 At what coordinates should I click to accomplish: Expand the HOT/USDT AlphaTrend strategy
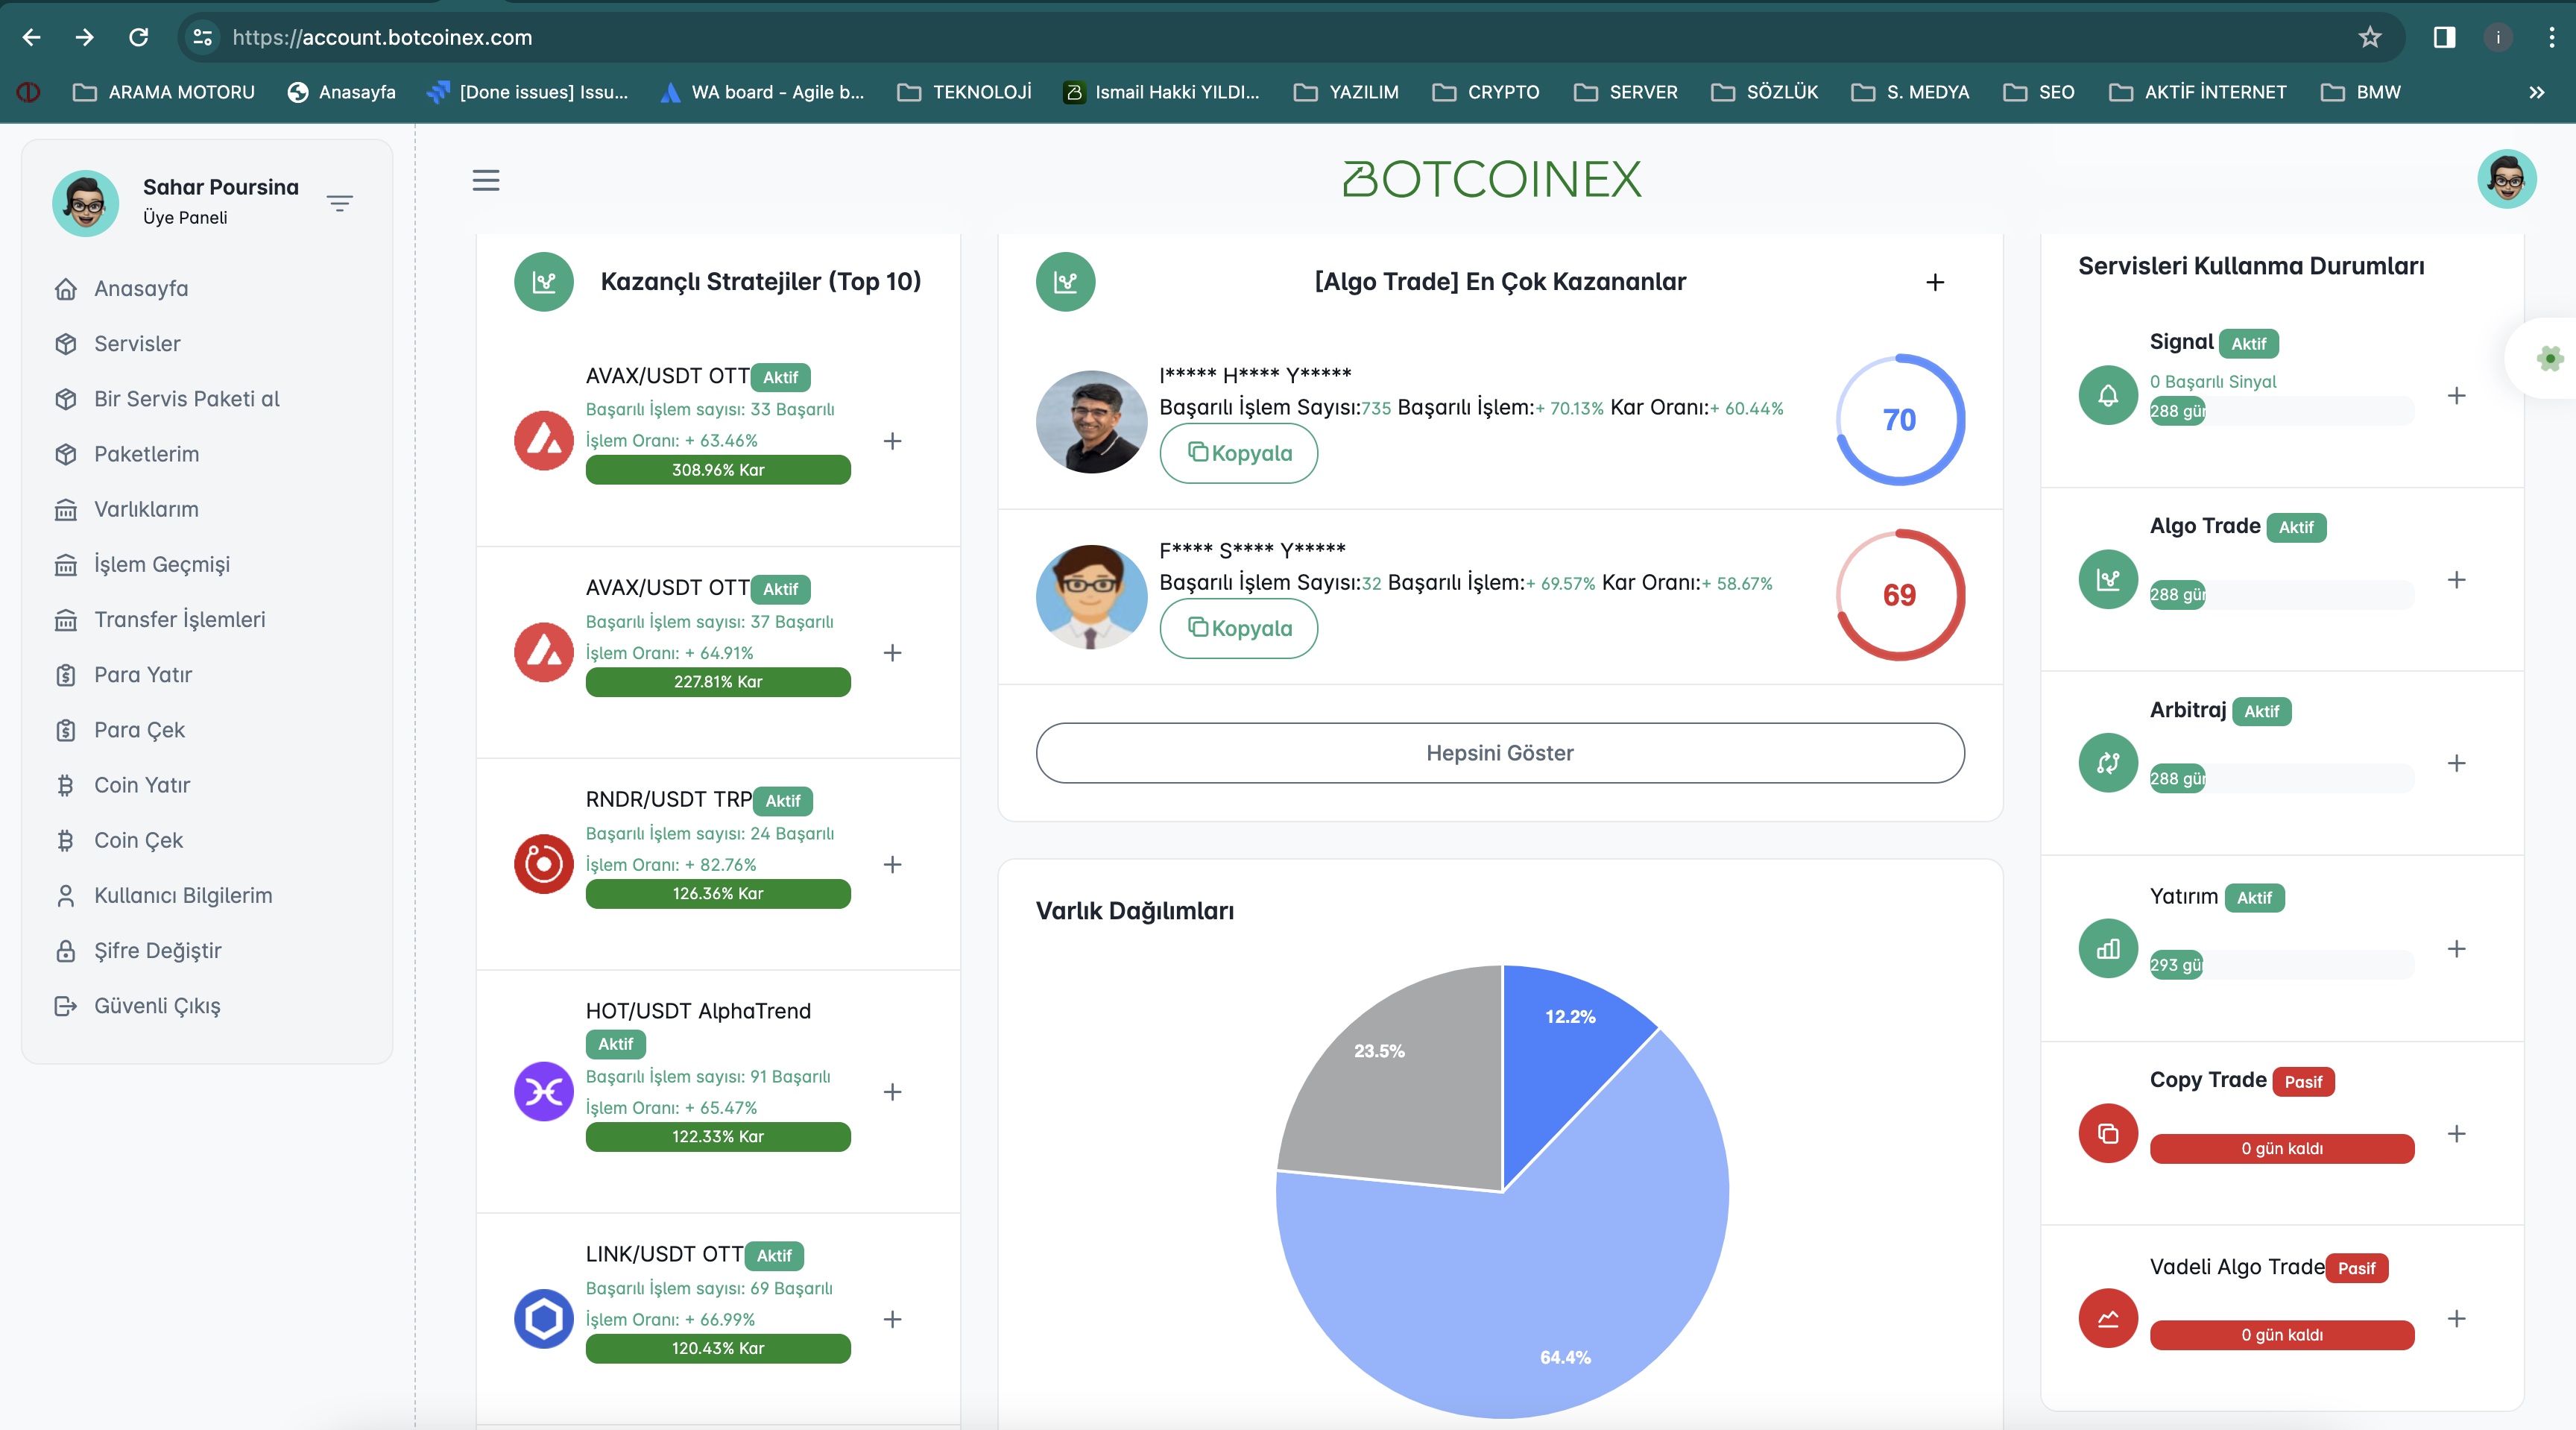[892, 1089]
